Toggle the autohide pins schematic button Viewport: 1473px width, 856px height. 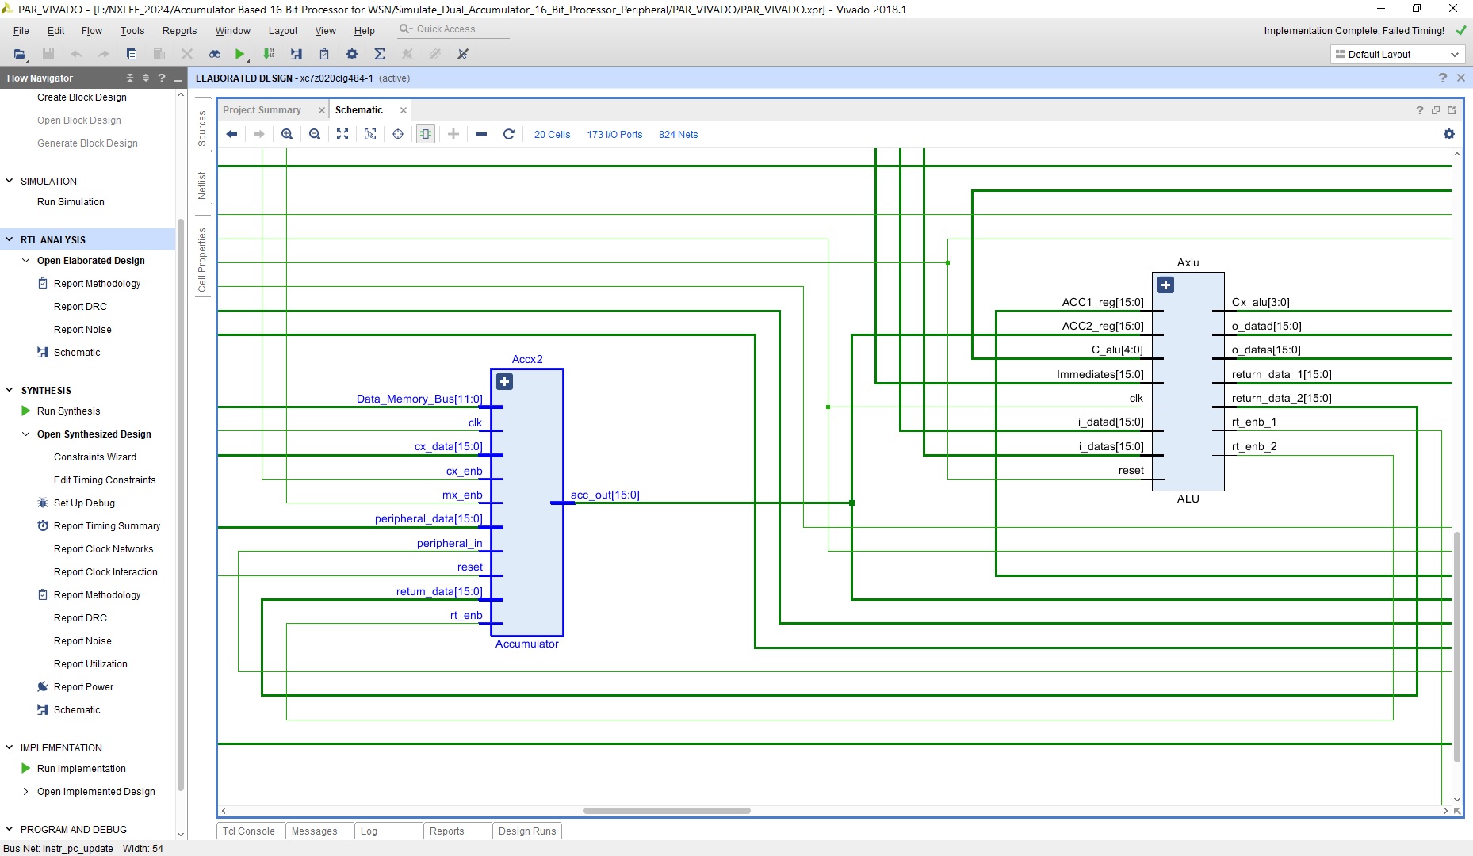pos(426,134)
